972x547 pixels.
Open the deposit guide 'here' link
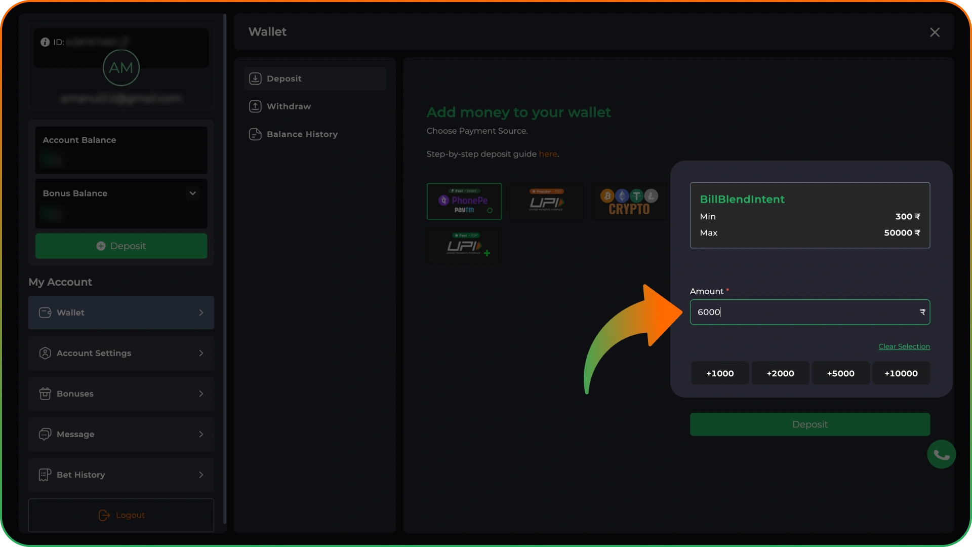[548, 154]
